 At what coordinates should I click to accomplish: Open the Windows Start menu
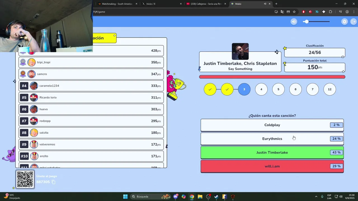pyautogui.click(x=125, y=197)
